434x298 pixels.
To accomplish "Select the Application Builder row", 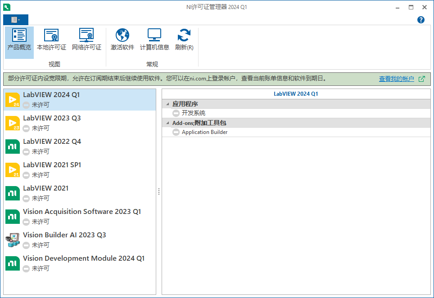I will (296, 132).
